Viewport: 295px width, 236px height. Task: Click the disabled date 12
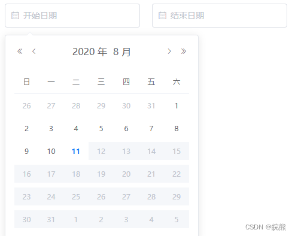click(101, 151)
